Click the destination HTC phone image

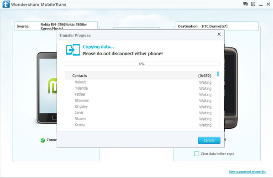[x=231, y=88]
